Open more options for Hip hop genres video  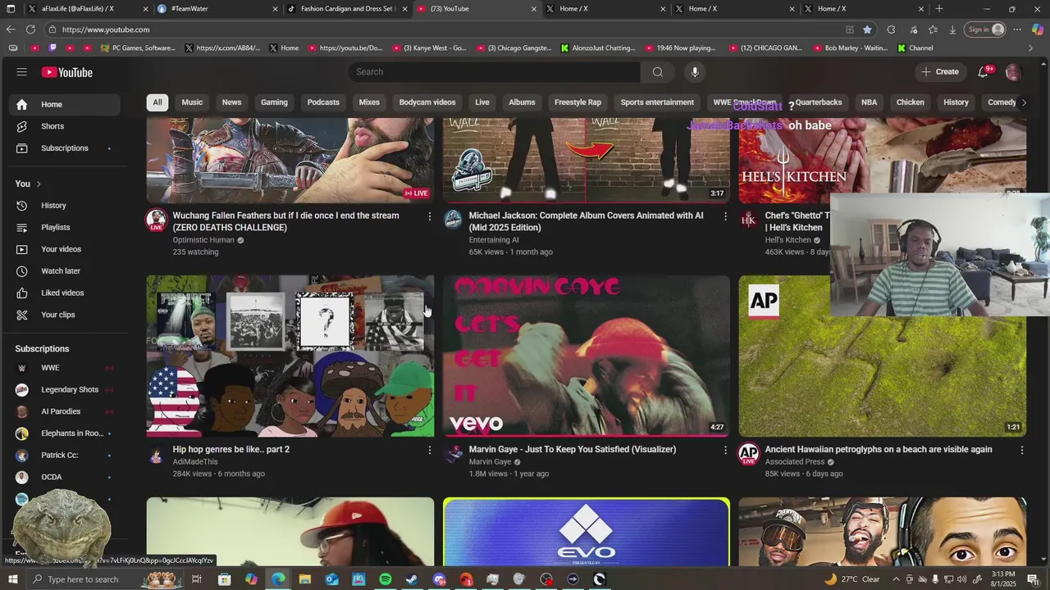(x=429, y=450)
